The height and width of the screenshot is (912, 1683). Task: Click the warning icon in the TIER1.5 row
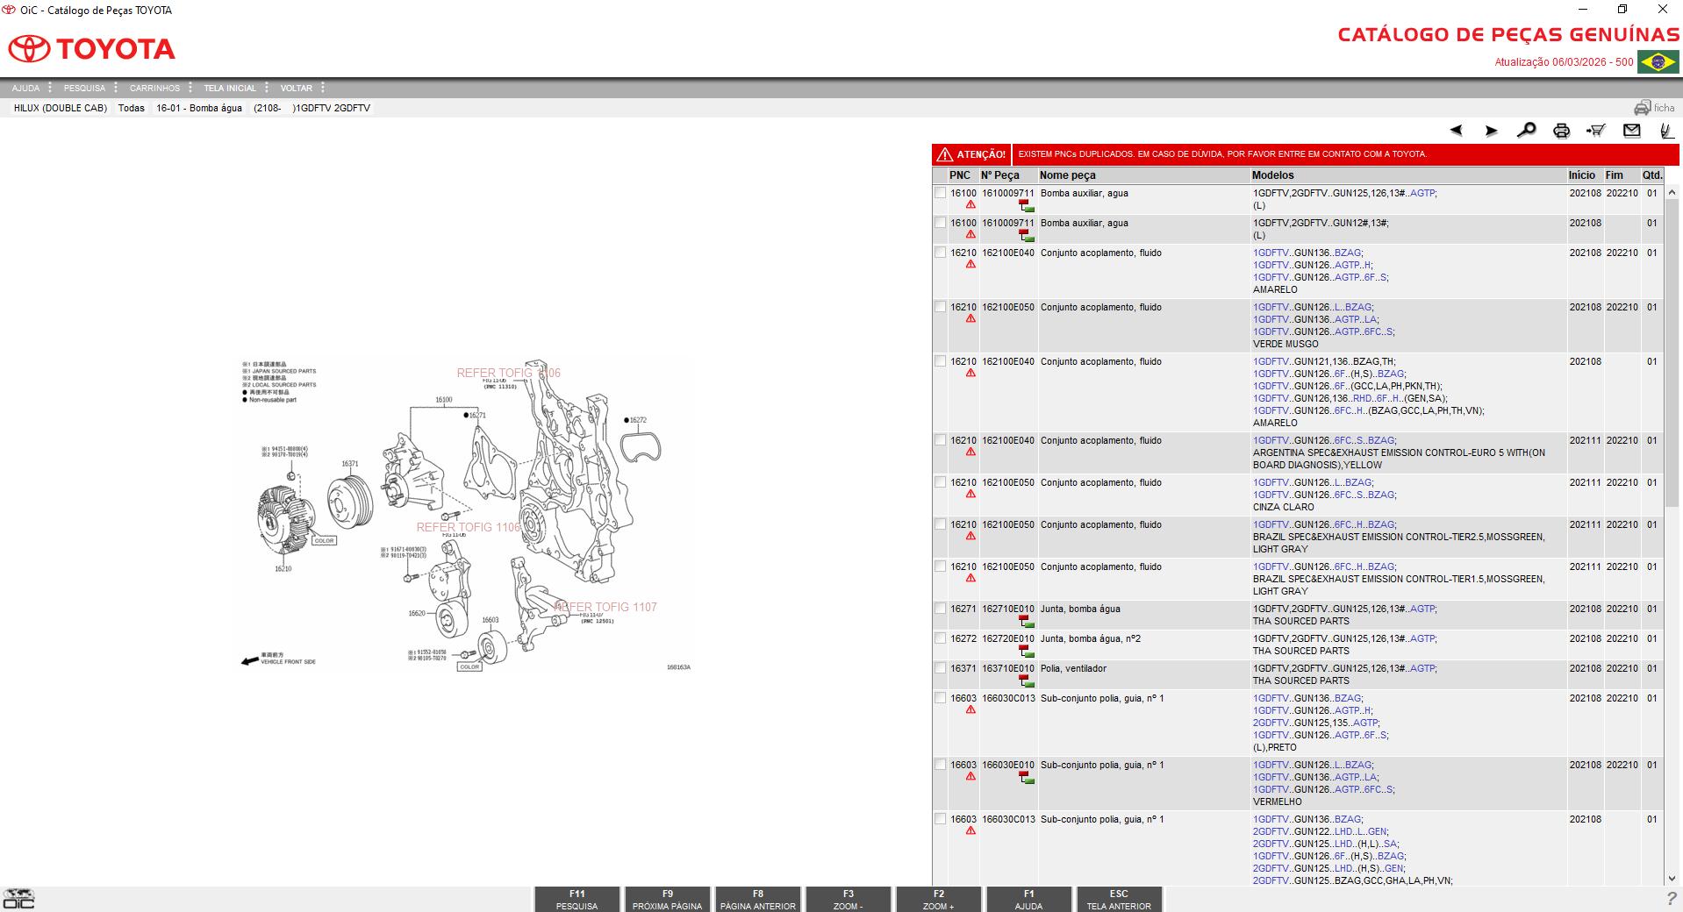point(970,578)
